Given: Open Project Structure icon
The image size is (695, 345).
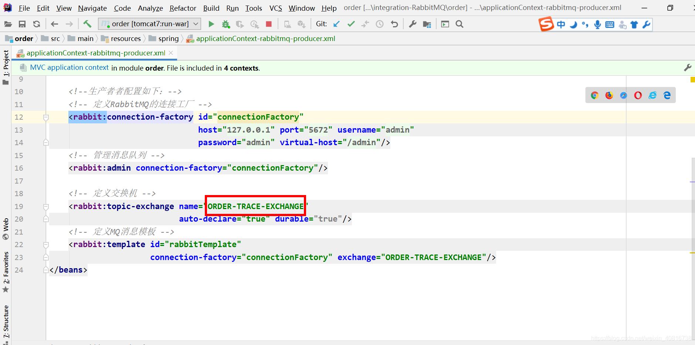Looking at the screenshot, I should [x=427, y=24].
